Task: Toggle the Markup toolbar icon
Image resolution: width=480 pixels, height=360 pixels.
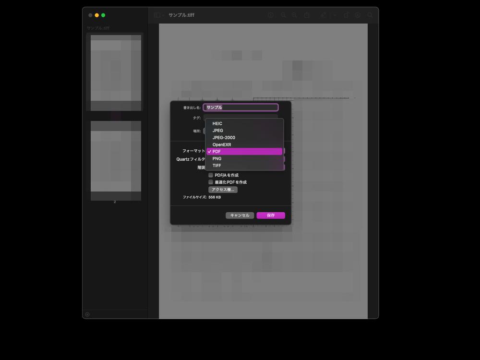Action: pos(358,15)
